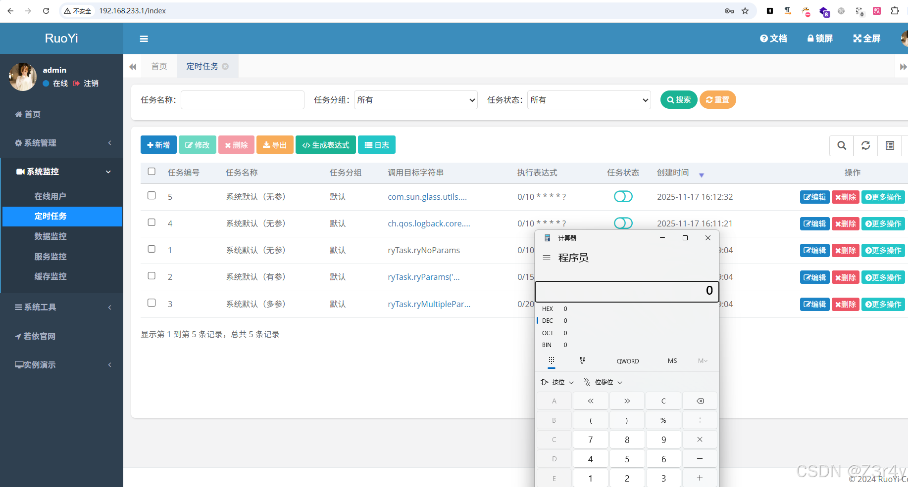The height and width of the screenshot is (487, 908).
Task: Open the 任务分组 dropdown
Action: [x=415, y=99]
